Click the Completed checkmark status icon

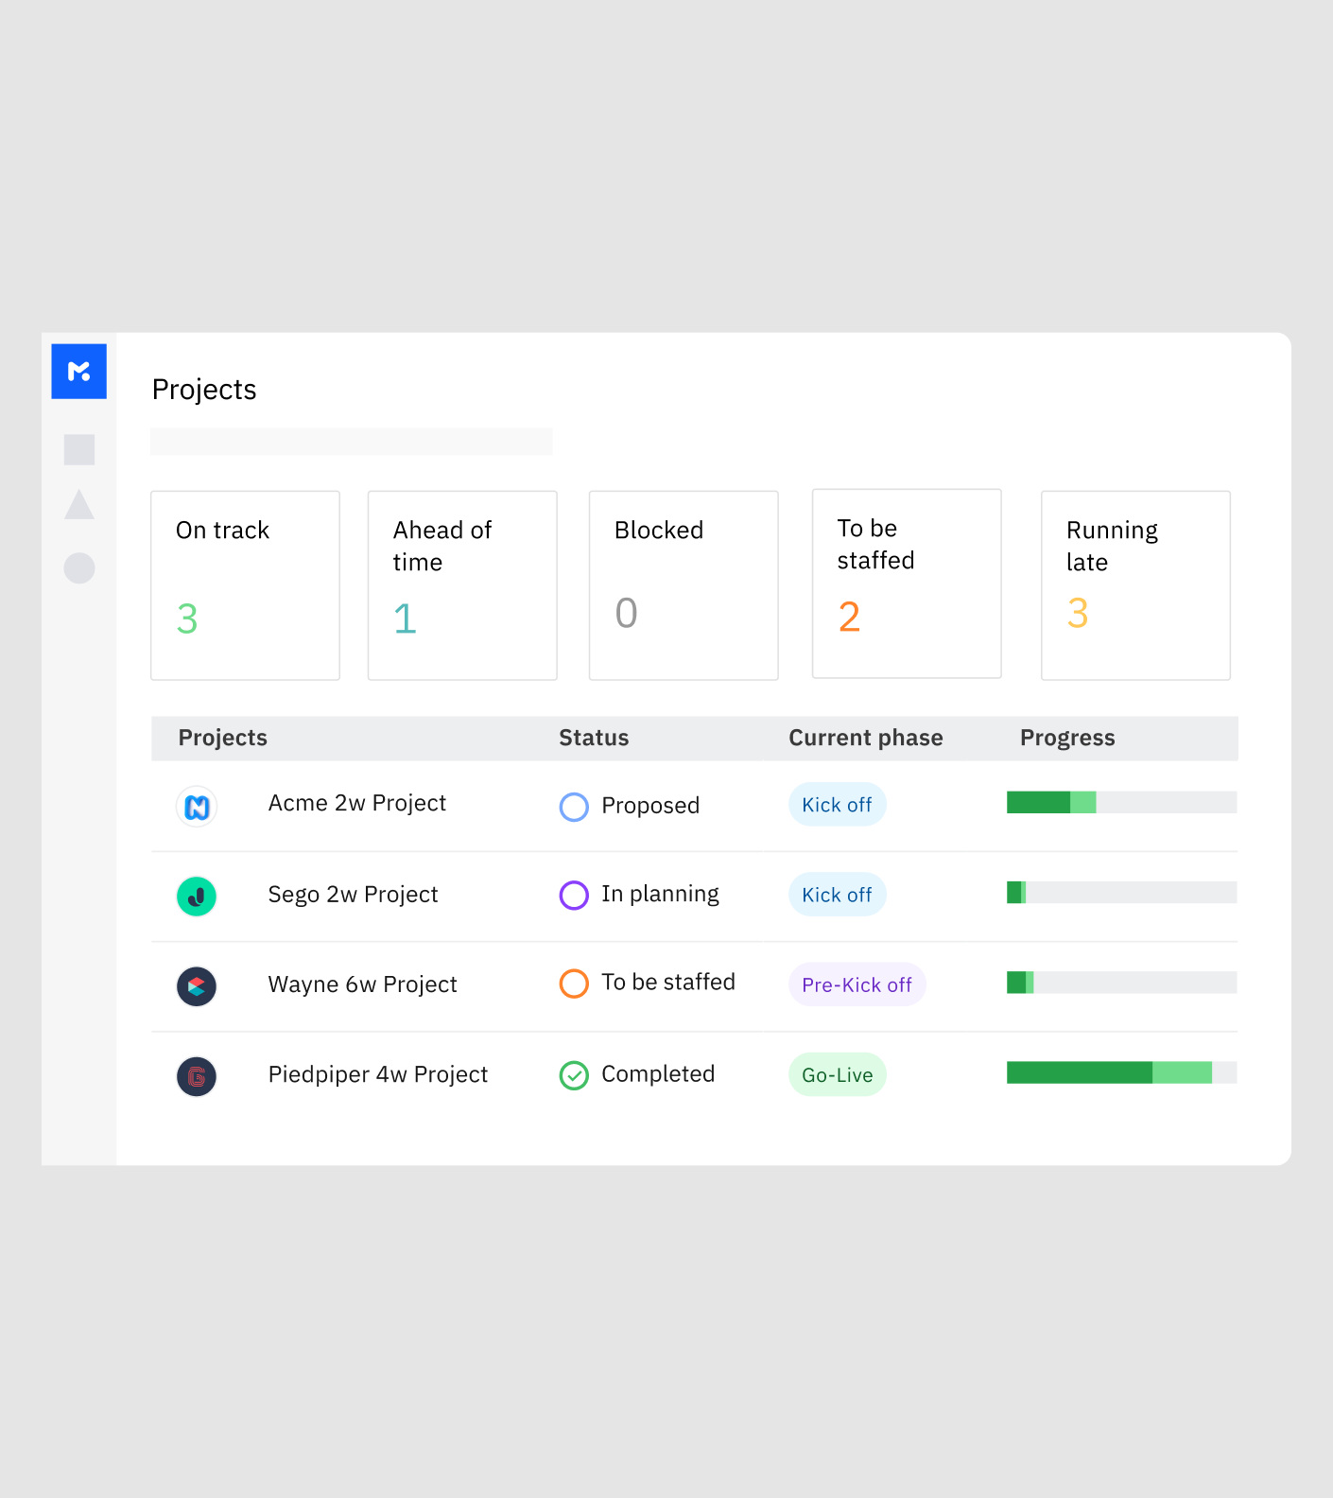[x=574, y=1075]
